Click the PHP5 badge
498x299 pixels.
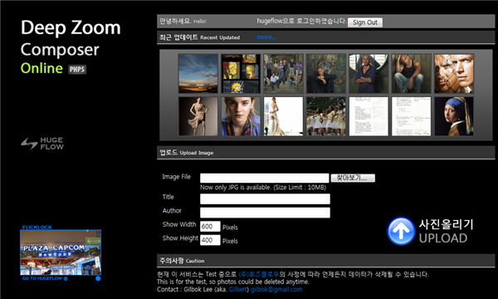[x=77, y=69]
